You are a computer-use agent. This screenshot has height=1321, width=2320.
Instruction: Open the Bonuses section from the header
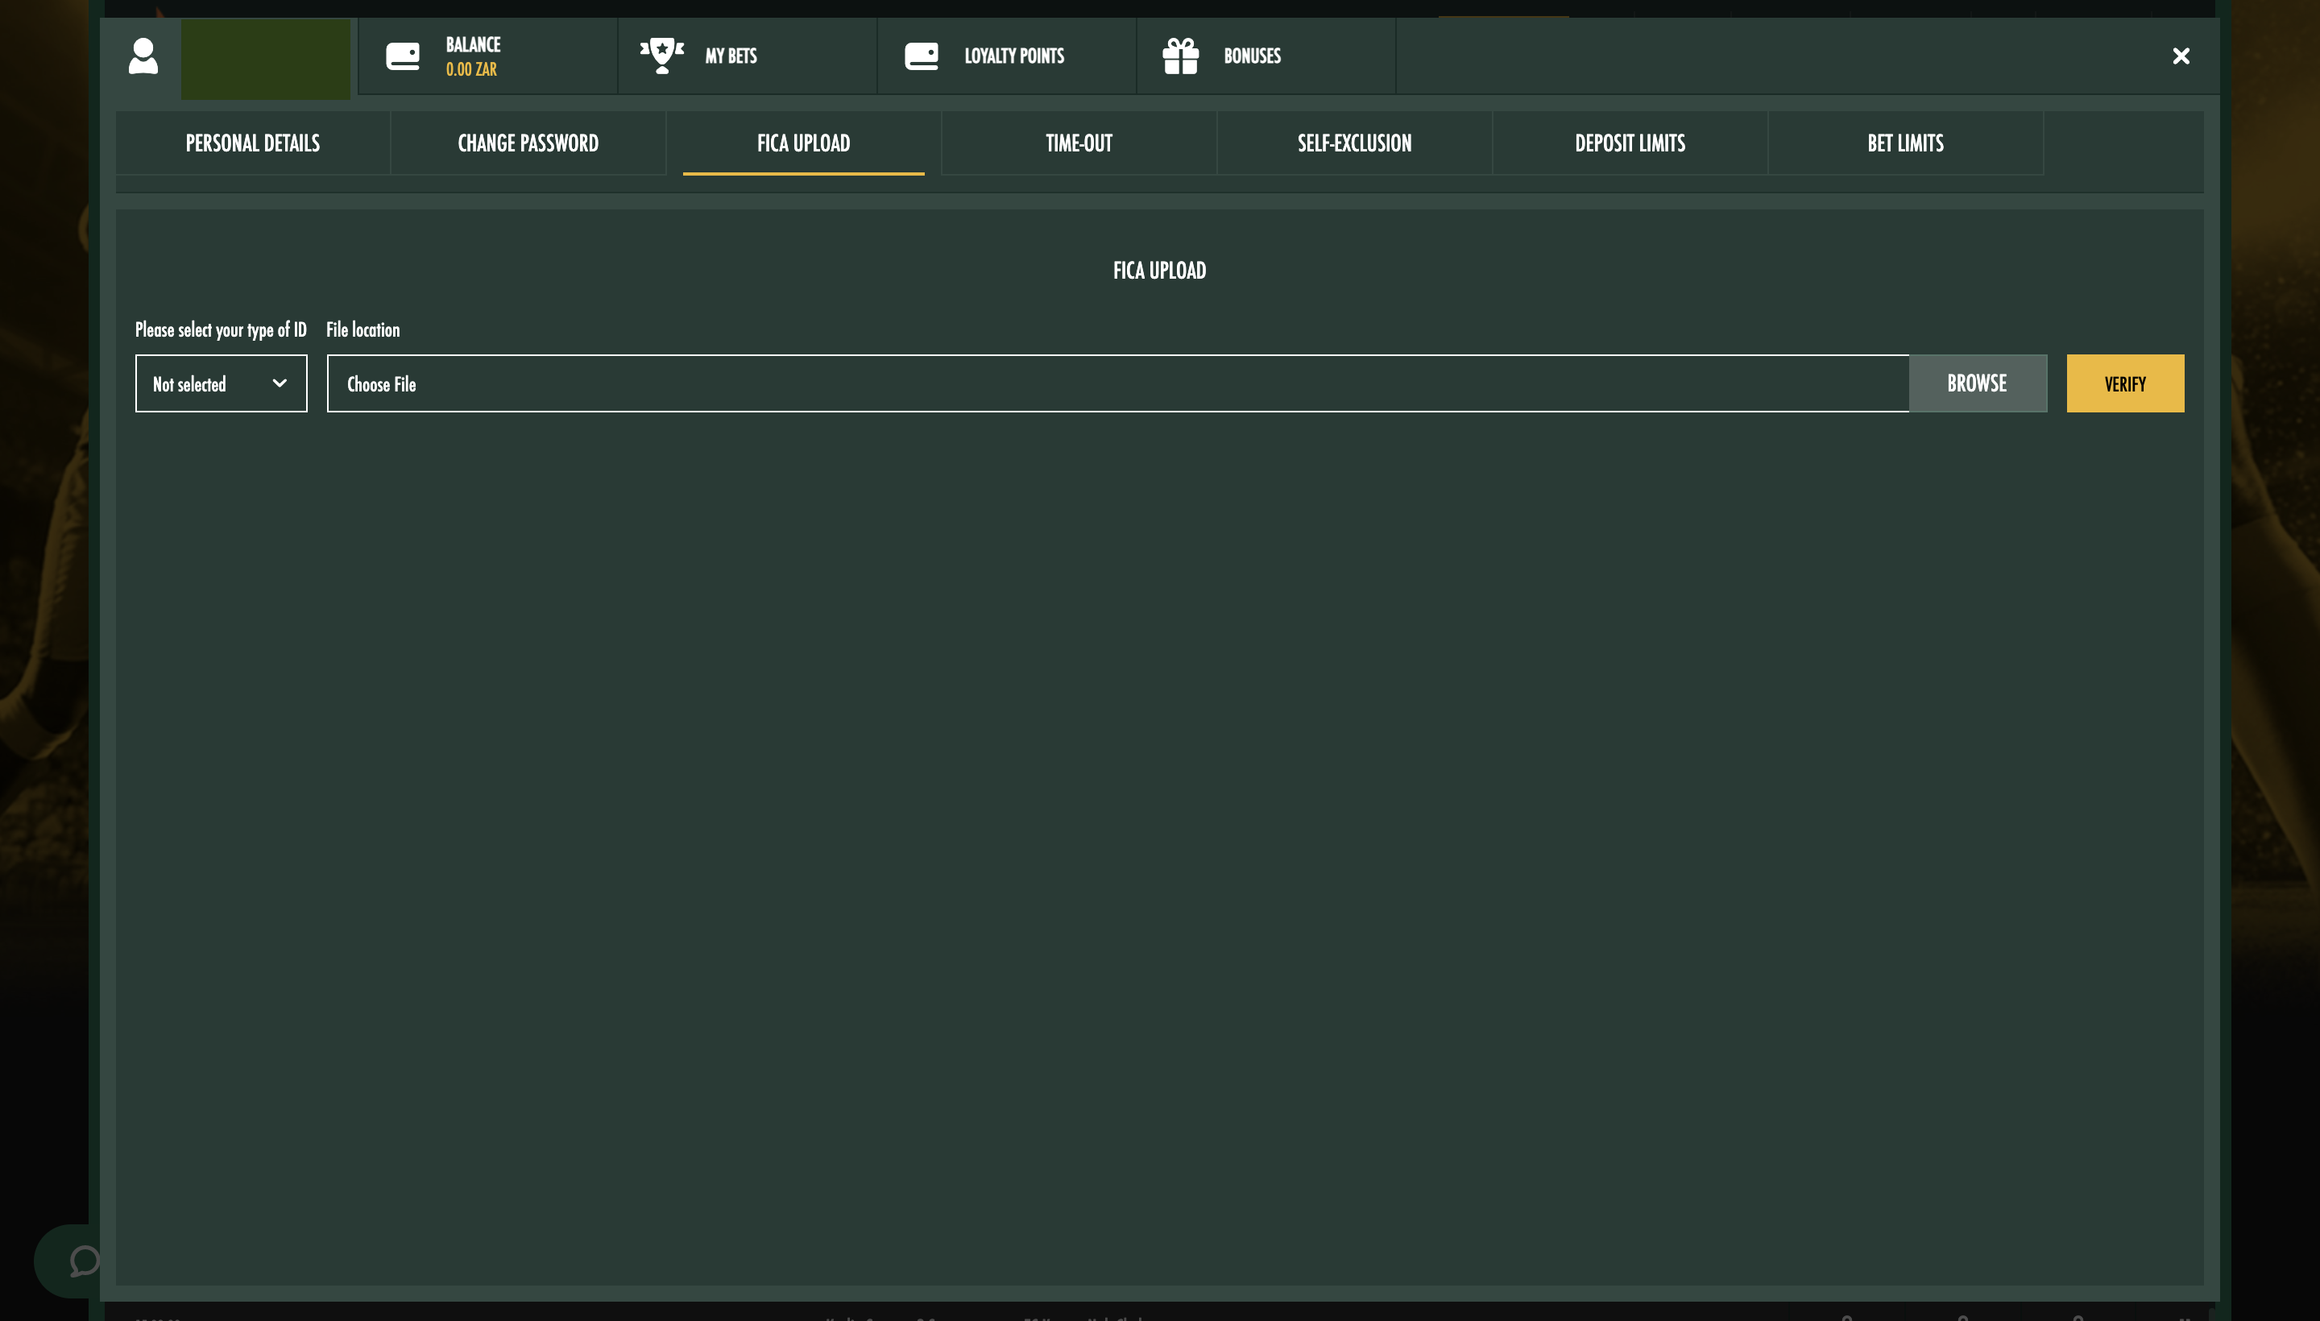point(1252,56)
